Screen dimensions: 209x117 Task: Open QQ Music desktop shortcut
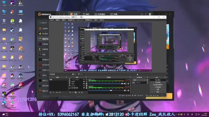(12, 22)
